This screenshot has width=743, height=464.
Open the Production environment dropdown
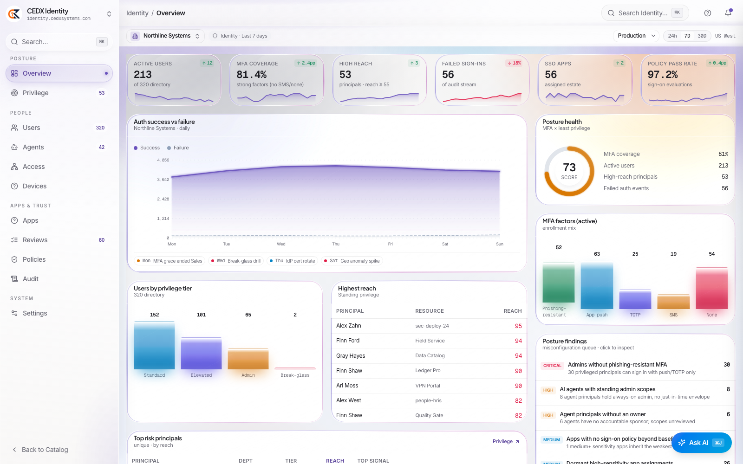637,36
